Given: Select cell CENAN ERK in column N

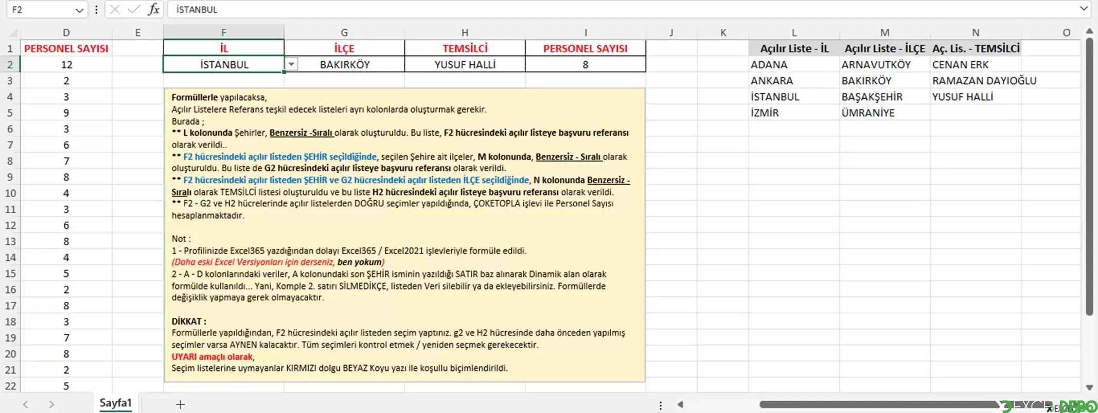Looking at the screenshot, I should tap(976, 64).
